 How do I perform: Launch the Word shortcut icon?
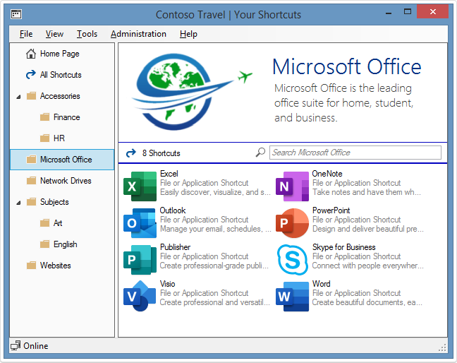click(292, 296)
